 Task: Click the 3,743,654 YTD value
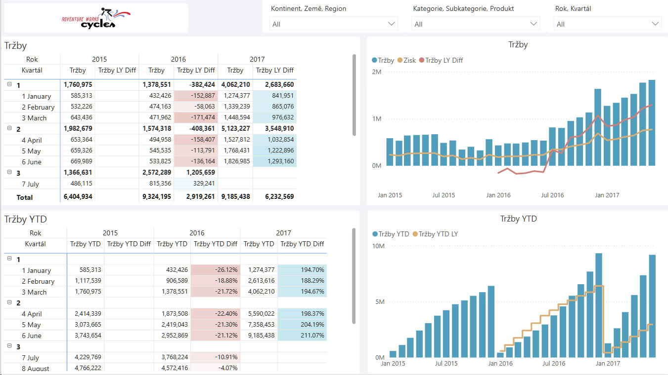[x=88, y=336]
